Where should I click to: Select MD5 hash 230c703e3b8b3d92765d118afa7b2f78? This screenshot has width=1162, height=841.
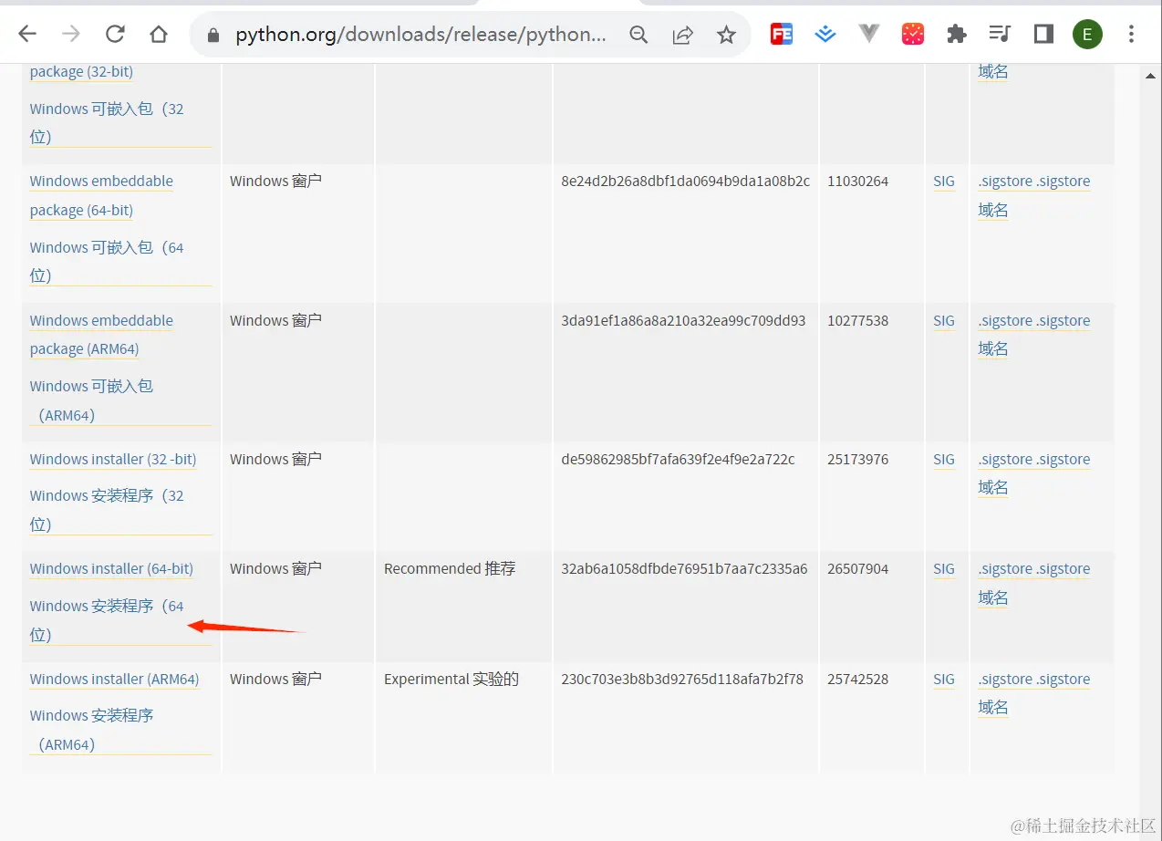682,679
